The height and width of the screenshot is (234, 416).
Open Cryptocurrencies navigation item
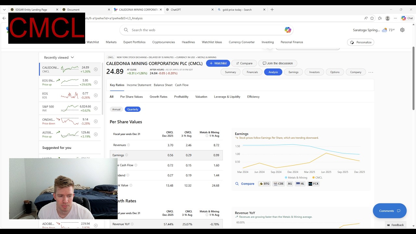coord(163,42)
